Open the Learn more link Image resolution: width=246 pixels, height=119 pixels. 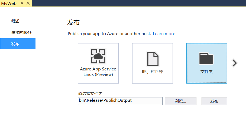[x=164, y=34]
